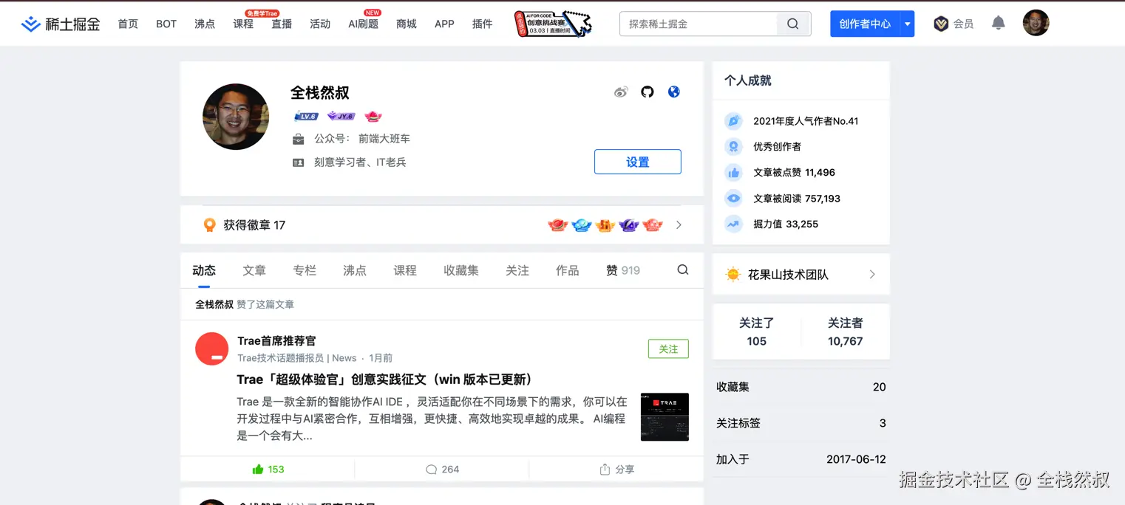Expand the 花果山技术团队 chevron
Image resolution: width=1125 pixels, height=505 pixels.
pyautogui.click(x=872, y=275)
